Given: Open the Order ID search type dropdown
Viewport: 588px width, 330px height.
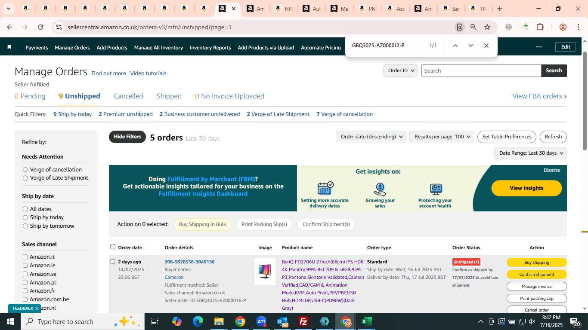Looking at the screenshot, I should 400,70.
